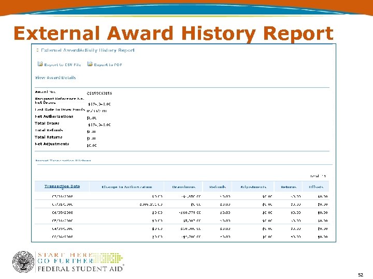Click the Drawdowns column header
Viewport: 373px width, 279px height.
tap(183, 187)
